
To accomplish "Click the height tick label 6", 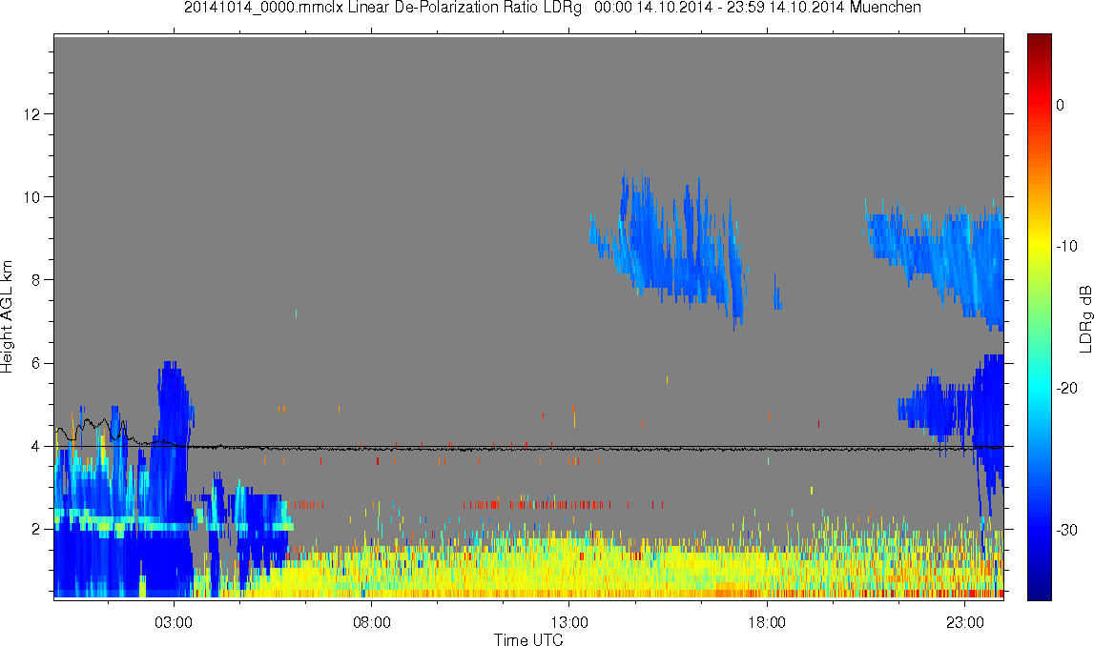I will (x=35, y=363).
